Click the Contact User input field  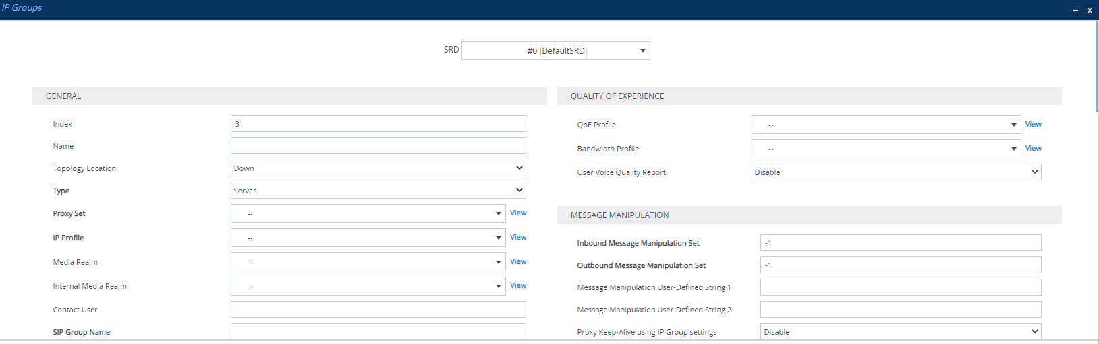(378, 310)
